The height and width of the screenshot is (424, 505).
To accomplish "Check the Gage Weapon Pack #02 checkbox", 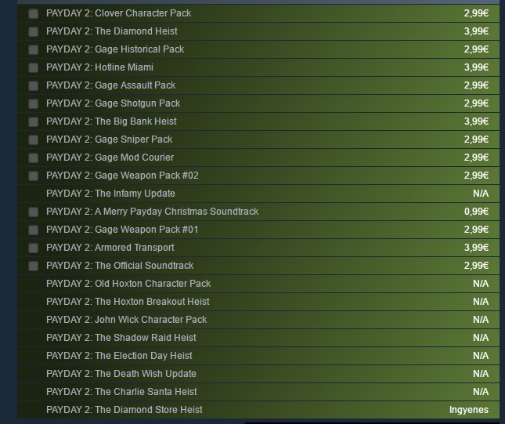I will 33,176.
